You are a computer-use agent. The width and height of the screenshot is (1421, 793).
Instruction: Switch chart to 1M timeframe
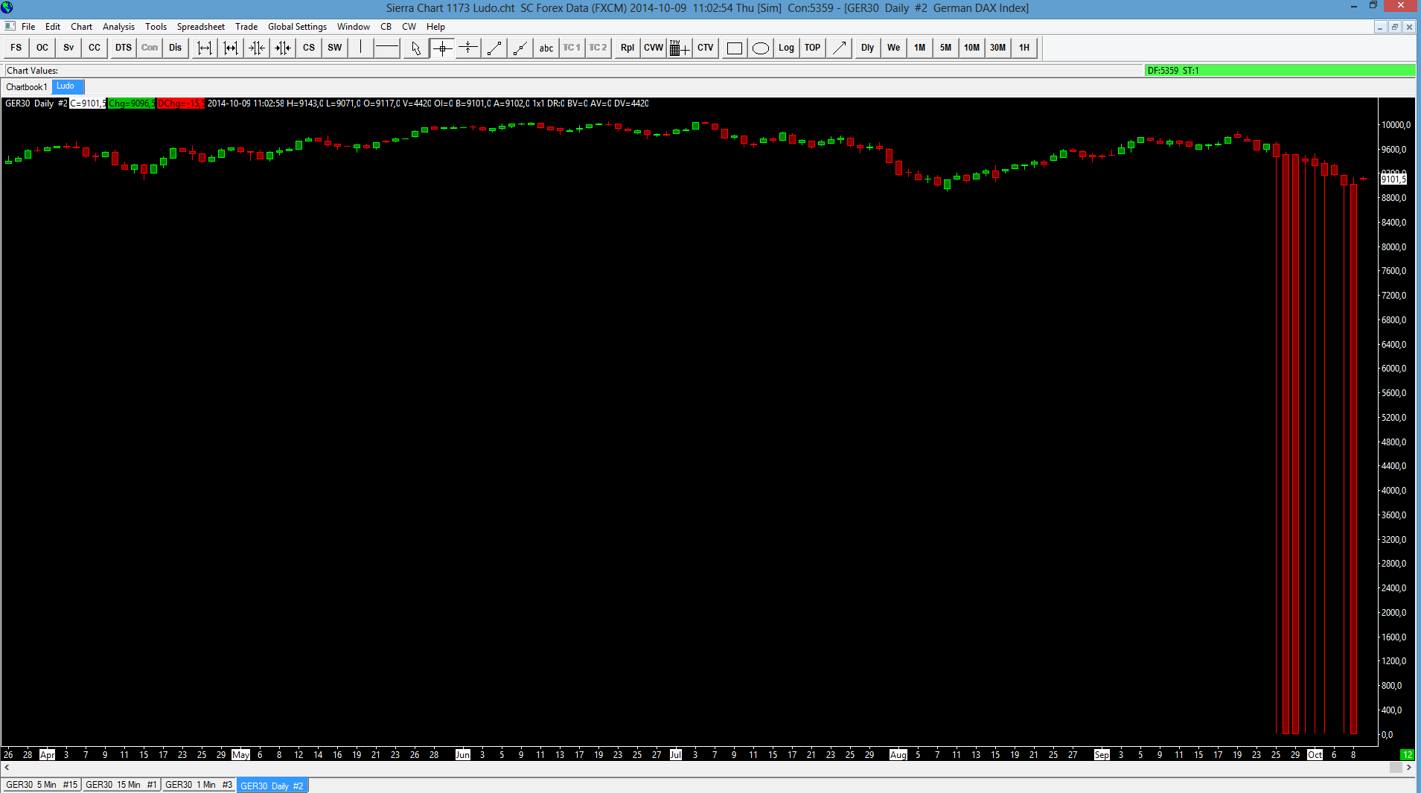(920, 48)
